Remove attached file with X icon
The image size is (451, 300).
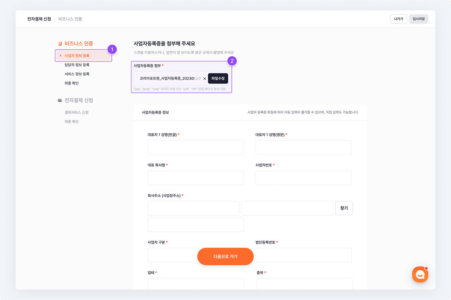coord(205,79)
